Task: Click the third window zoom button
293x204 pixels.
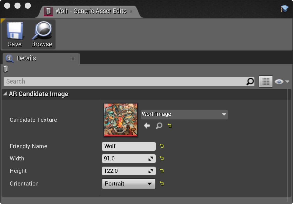Action: click(28, 6)
